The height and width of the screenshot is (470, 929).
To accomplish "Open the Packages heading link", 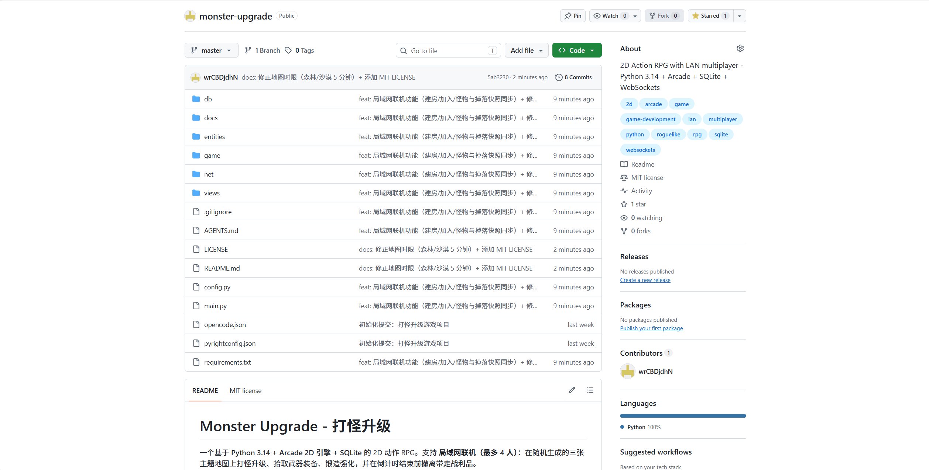I will pyautogui.click(x=635, y=305).
